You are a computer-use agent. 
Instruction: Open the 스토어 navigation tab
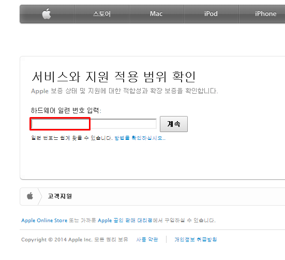pyautogui.click(x=102, y=14)
